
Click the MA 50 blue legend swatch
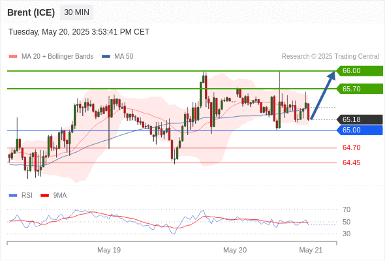(x=106, y=57)
